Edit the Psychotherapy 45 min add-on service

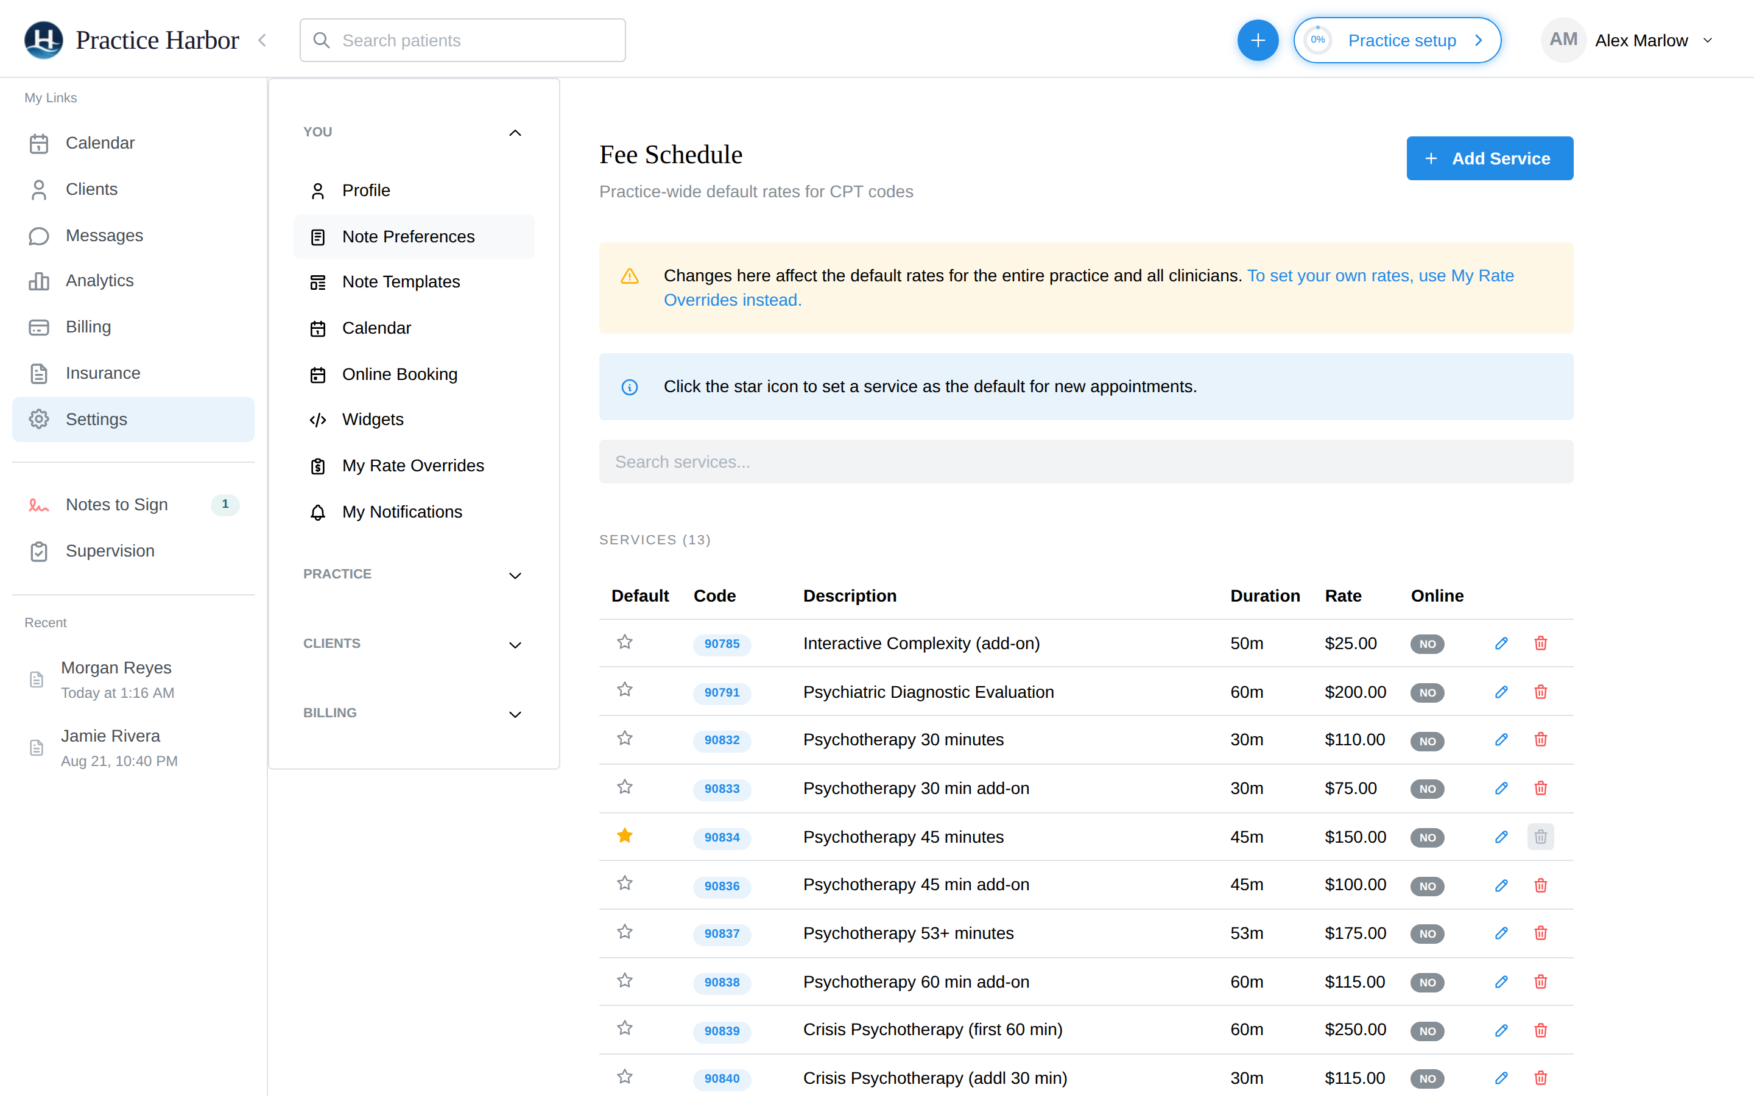click(x=1501, y=885)
